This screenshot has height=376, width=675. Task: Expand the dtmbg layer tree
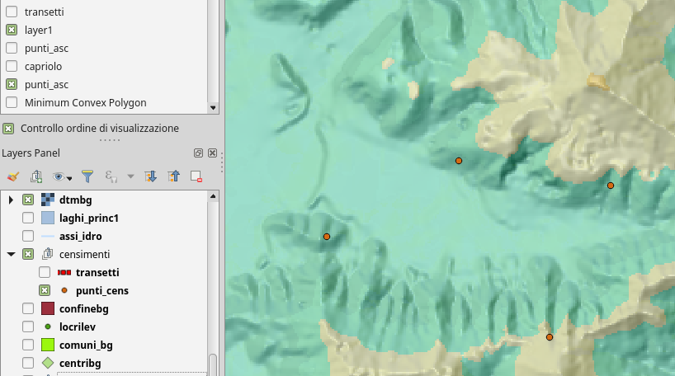pos(11,200)
